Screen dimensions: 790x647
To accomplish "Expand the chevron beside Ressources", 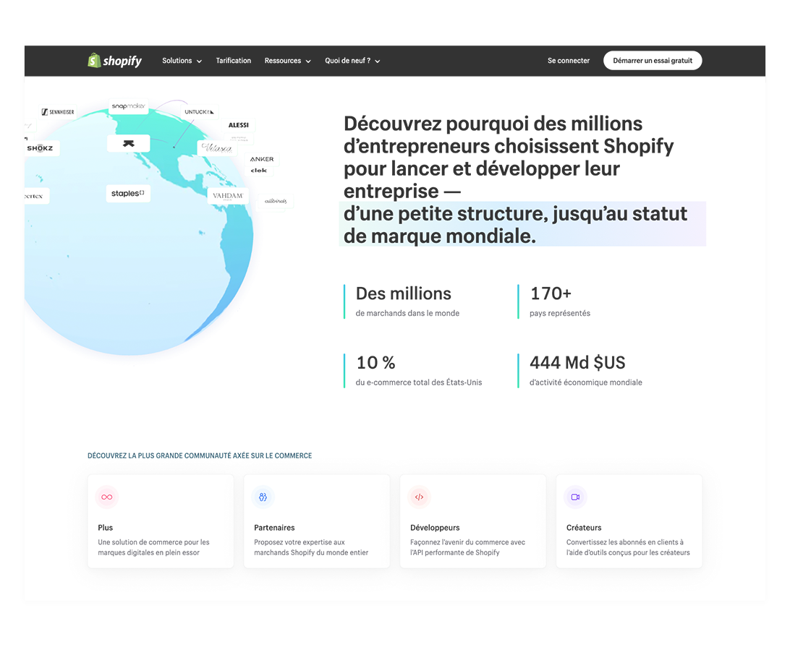I will click(x=308, y=61).
